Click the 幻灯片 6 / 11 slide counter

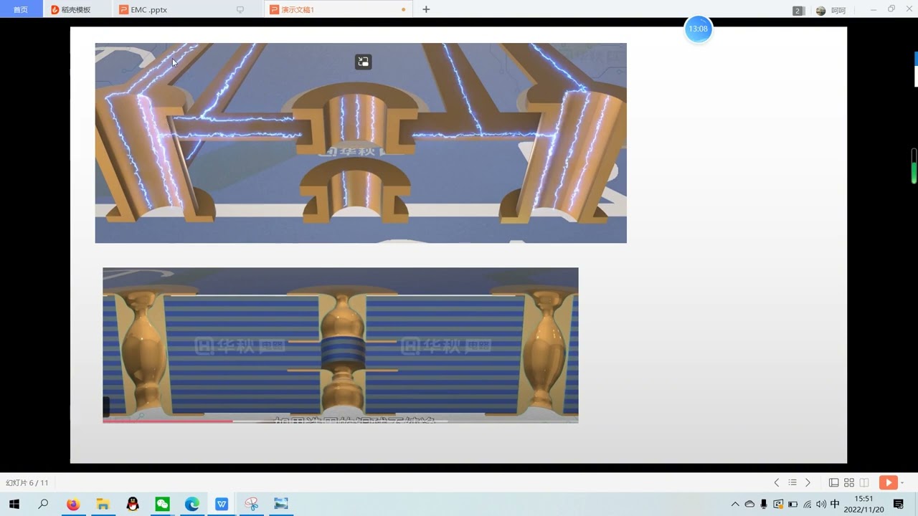(x=27, y=483)
